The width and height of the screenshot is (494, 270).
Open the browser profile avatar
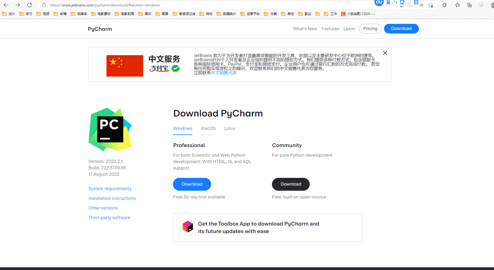pyautogui.click(x=492, y=5)
